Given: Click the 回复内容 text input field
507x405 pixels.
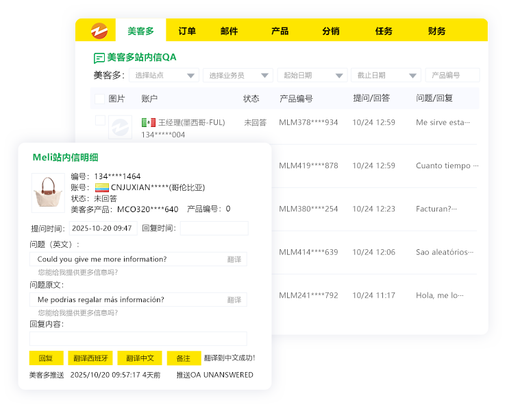Looking at the screenshot, I should pos(138,338).
